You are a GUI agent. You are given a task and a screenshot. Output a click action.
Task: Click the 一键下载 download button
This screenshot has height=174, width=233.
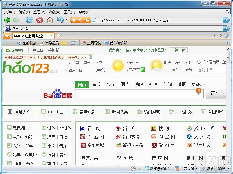click(x=178, y=50)
